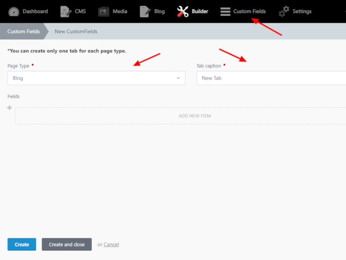The width and height of the screenshot is (346, 260).
Task: Click the Media camera icon
Action: point(104,12)
